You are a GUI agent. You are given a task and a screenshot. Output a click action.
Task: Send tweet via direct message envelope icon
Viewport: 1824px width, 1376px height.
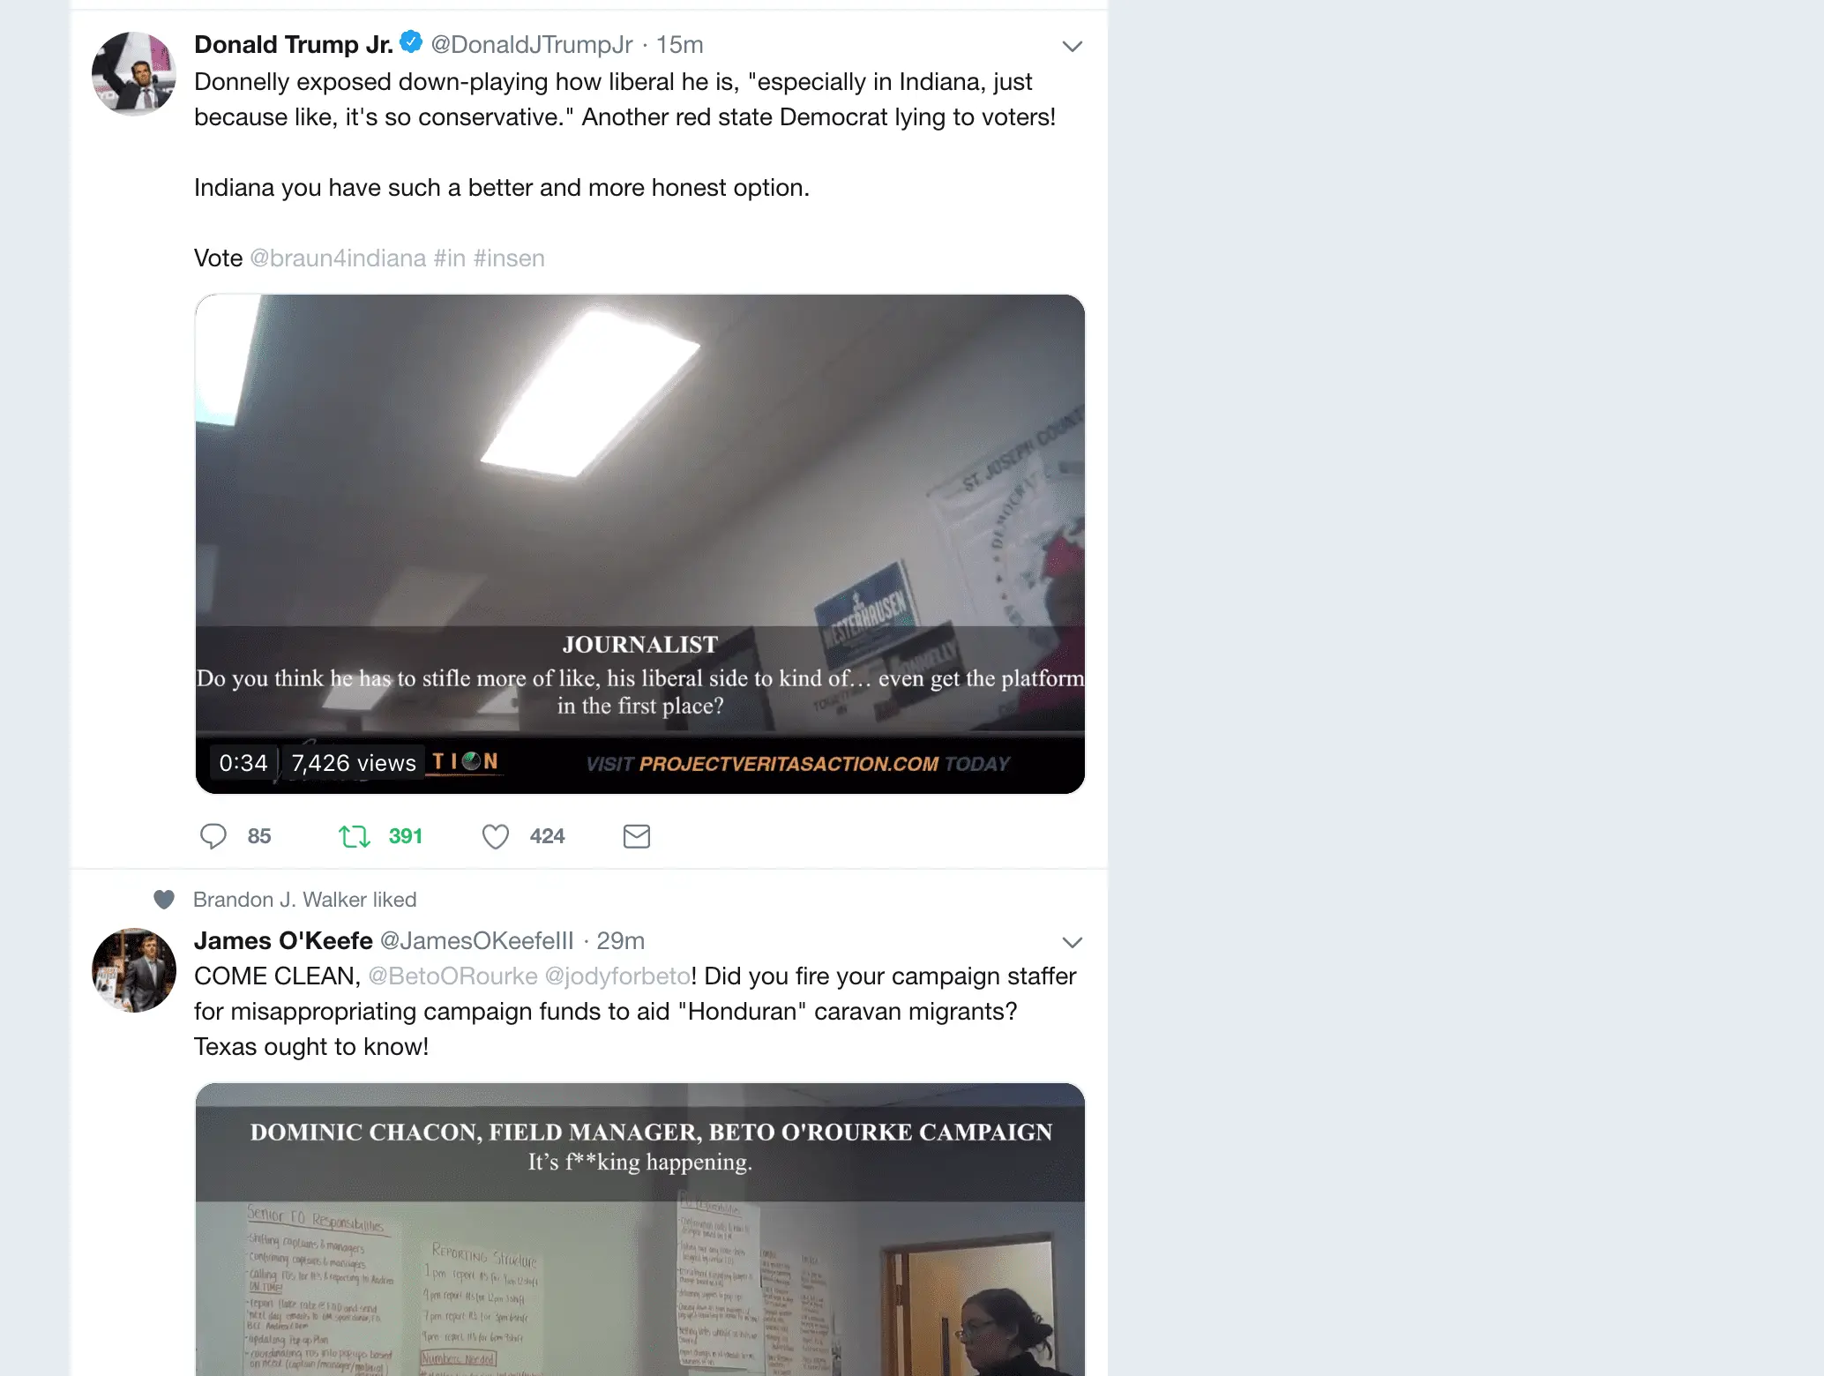click(x=637, y=835)
